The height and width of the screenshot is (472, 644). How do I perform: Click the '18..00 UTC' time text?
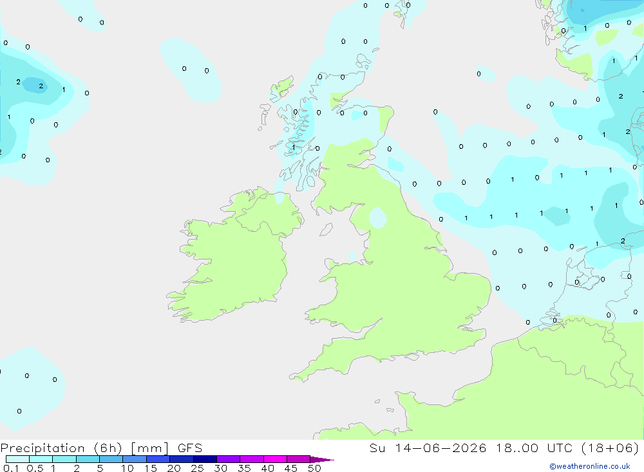point(534,448)
